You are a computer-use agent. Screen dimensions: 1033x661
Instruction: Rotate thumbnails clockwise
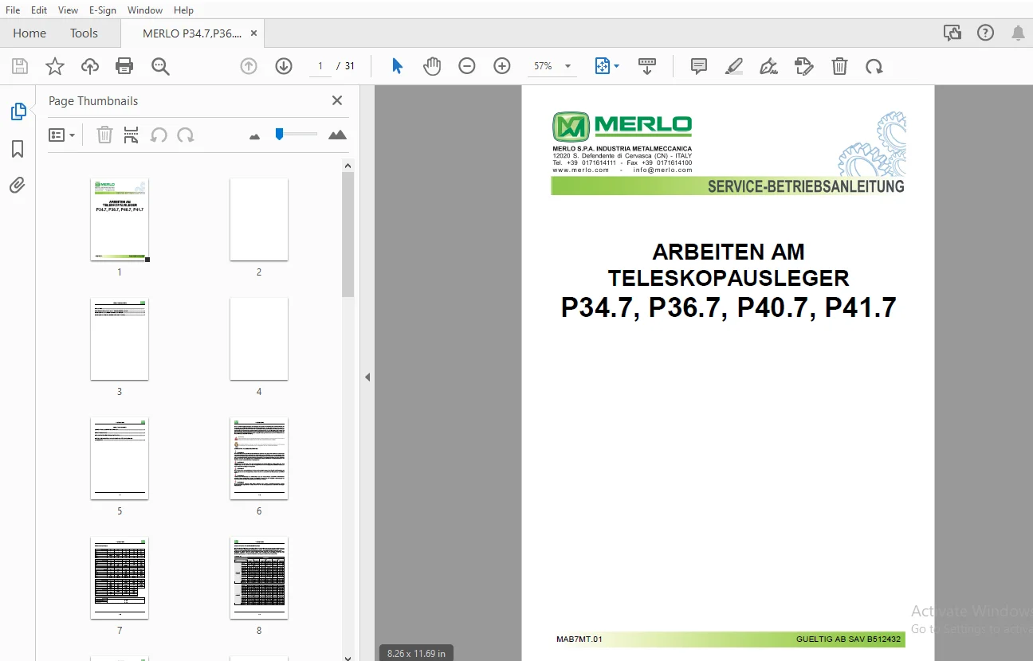click(186, 135)
